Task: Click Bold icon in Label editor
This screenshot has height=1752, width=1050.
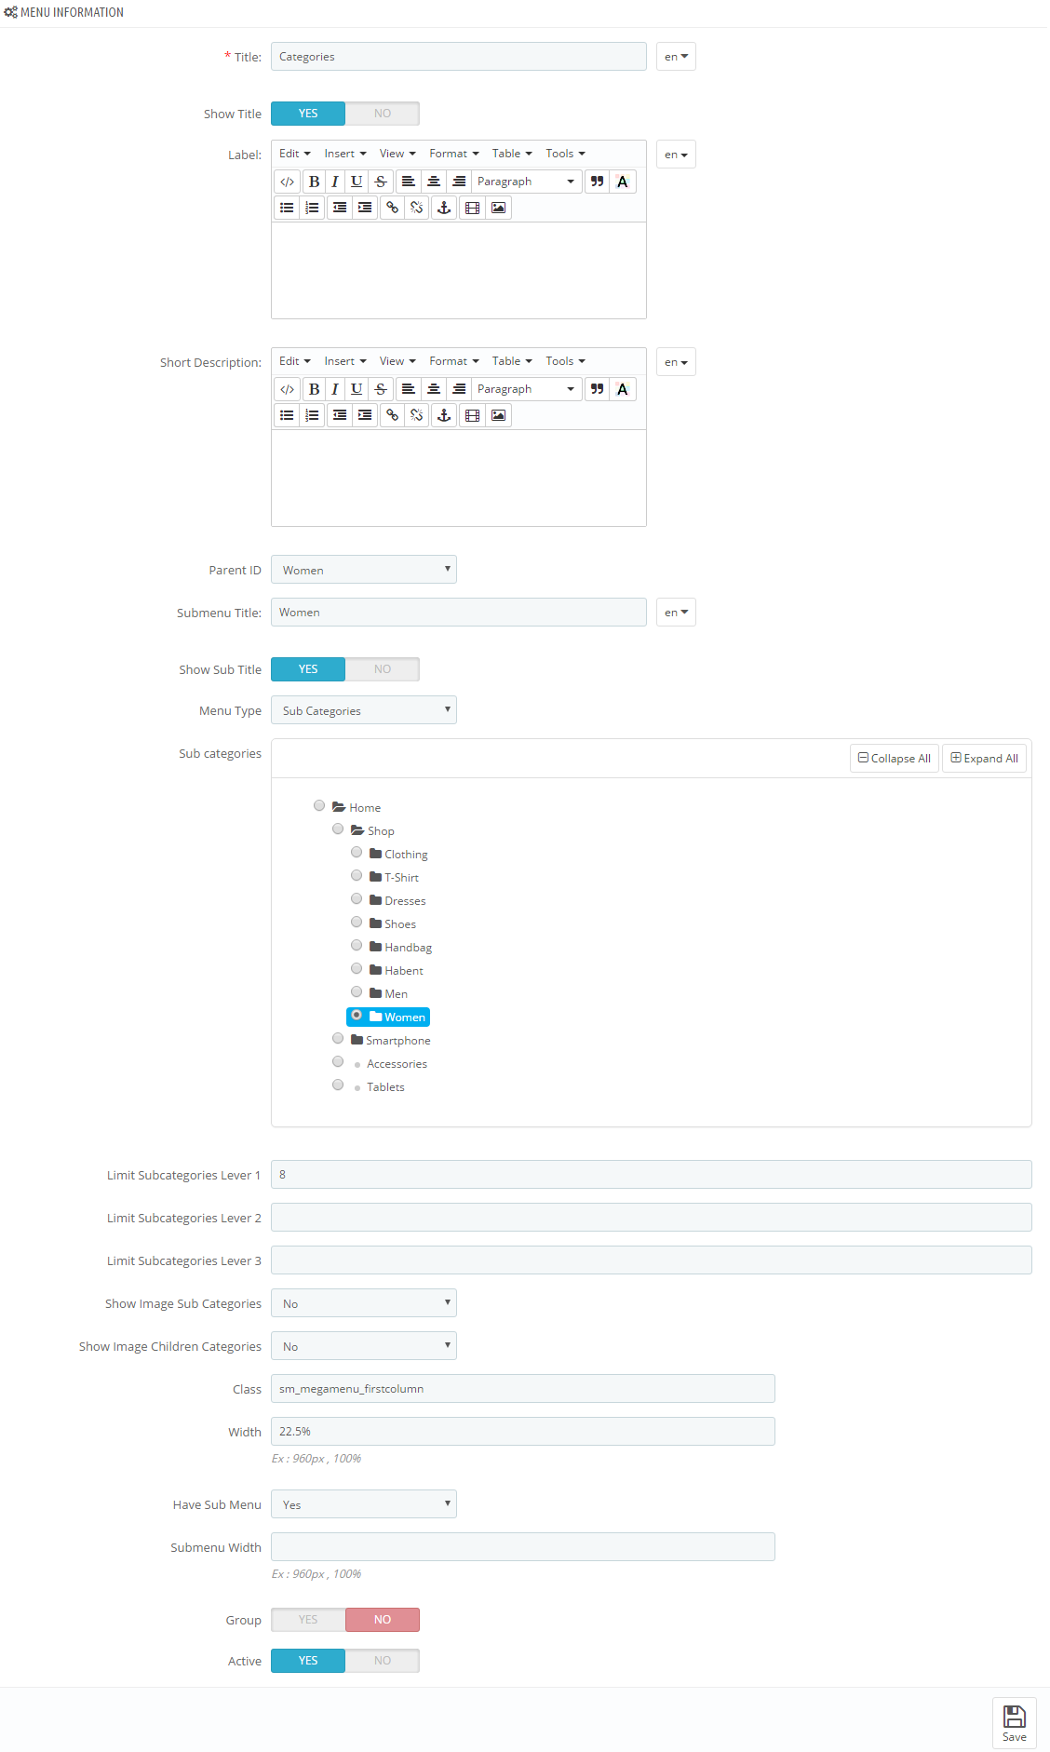Action: pos(314,182)
